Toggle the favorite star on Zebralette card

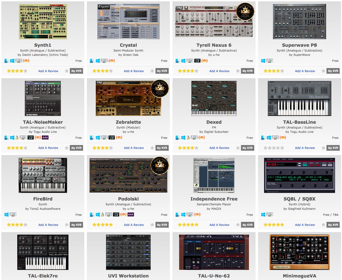152,148
